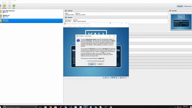Click the taskbar clock
Viewport: 192px width, 108px height.
coord(185,107)
